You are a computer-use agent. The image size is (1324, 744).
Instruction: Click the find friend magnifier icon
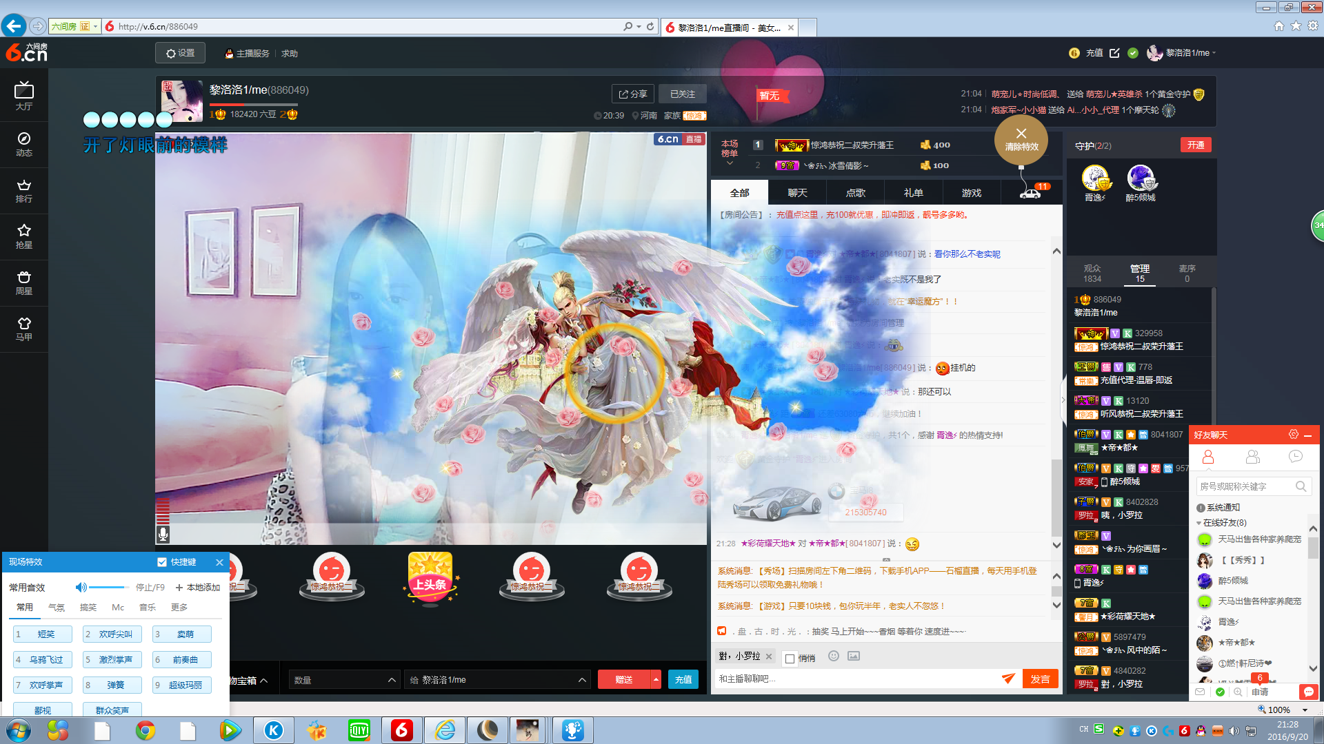coord(1238,692)
